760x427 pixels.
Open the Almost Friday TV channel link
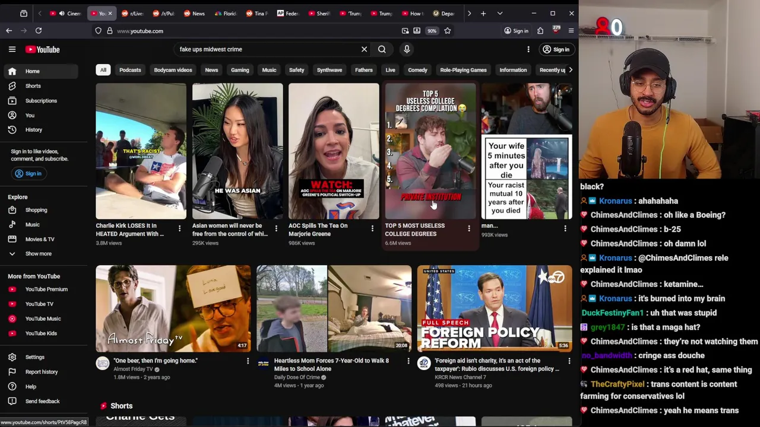pos(133,369)
